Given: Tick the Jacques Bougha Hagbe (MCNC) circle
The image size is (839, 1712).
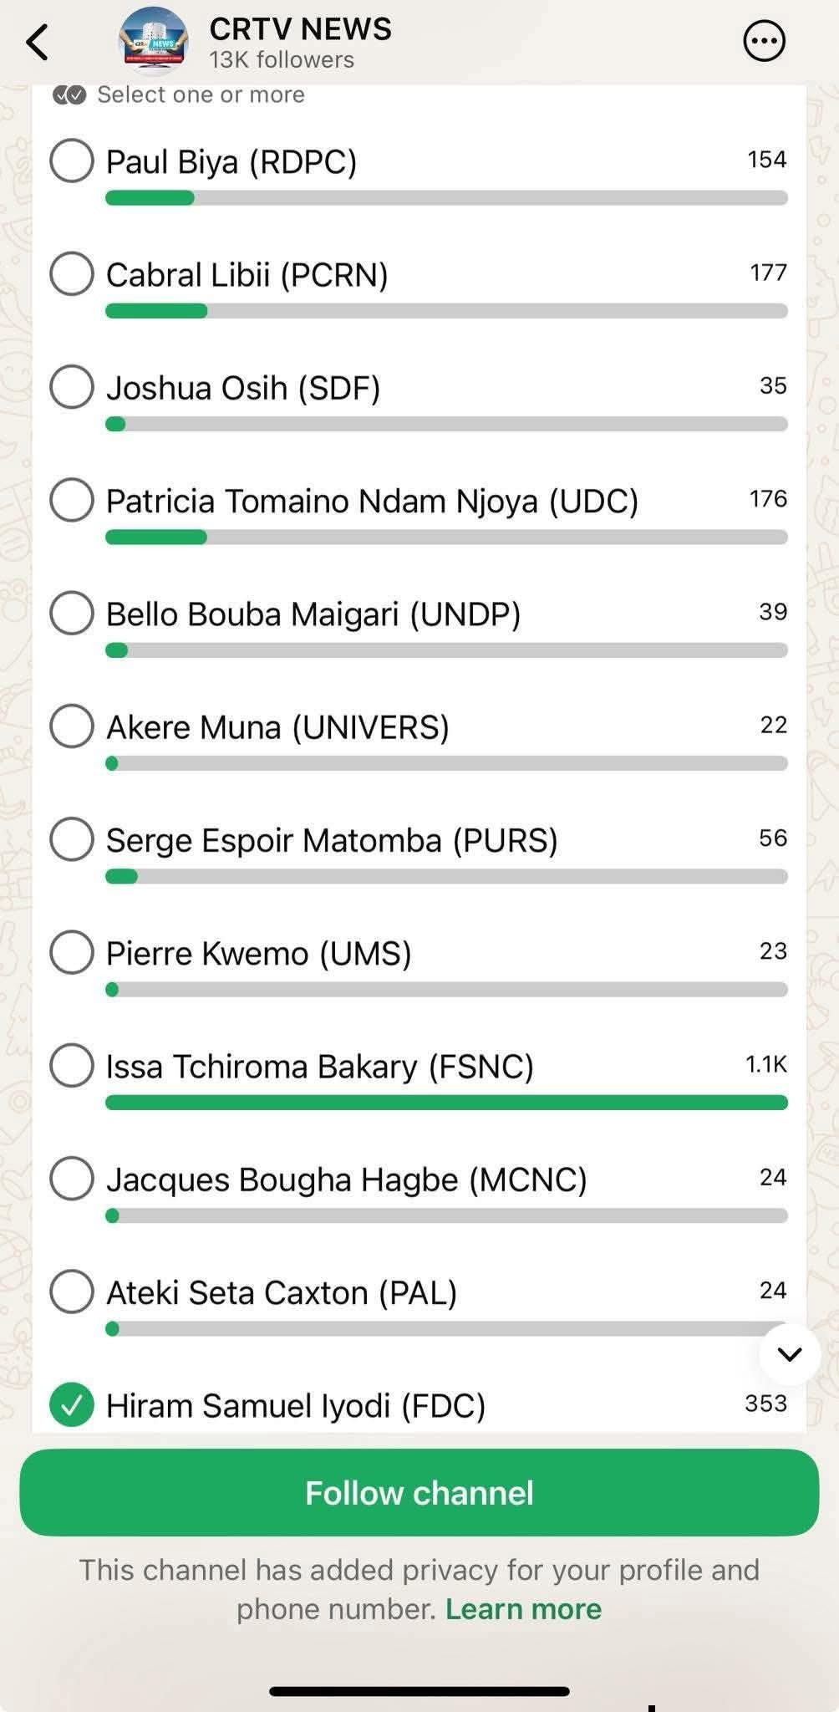Looking at the screenshot, I should tap(72, 1179).
